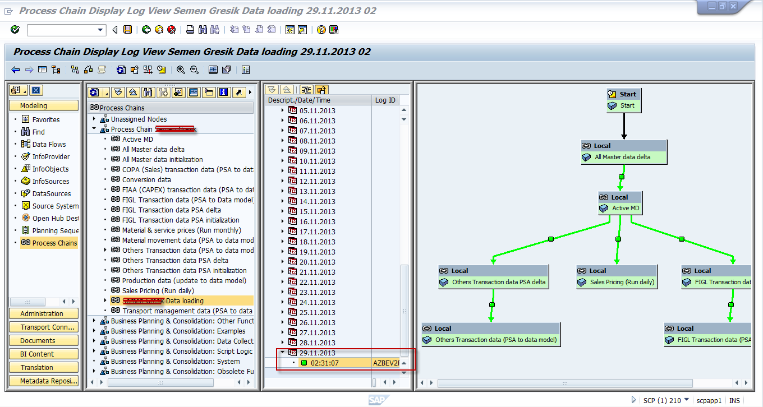Open the Translation section

pyautogui.click(x=44, y=368)
